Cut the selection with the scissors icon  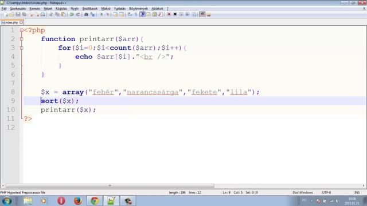click(51, 14)
